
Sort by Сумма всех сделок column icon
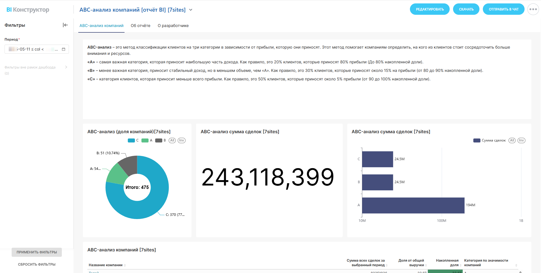point(387,265)
